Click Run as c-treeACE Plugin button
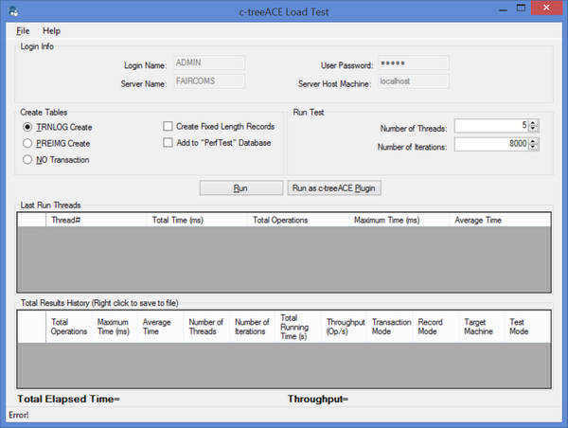568x428 pixels. [x=334, y=188]
